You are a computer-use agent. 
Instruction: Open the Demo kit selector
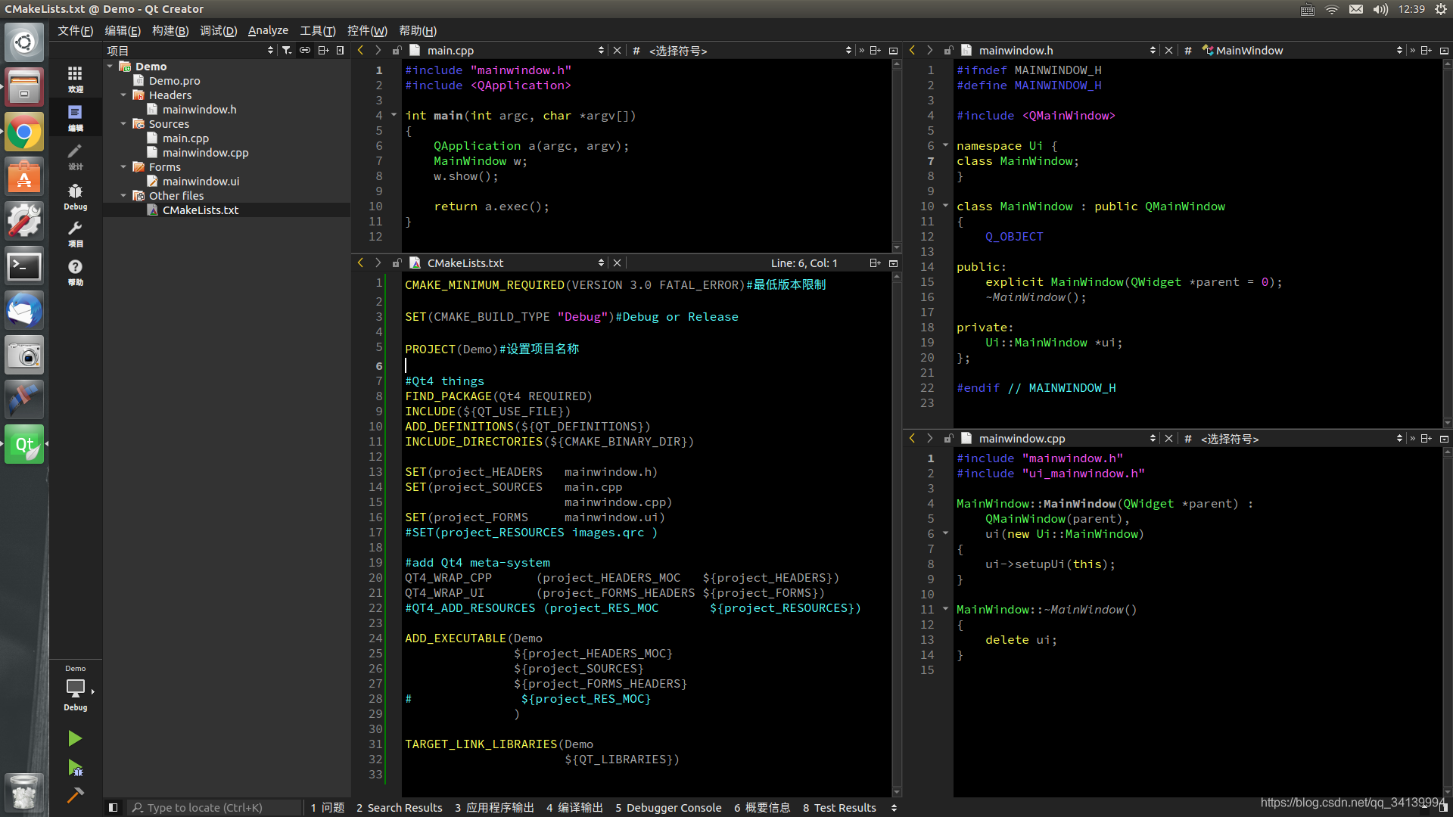(x=76, y=688)
